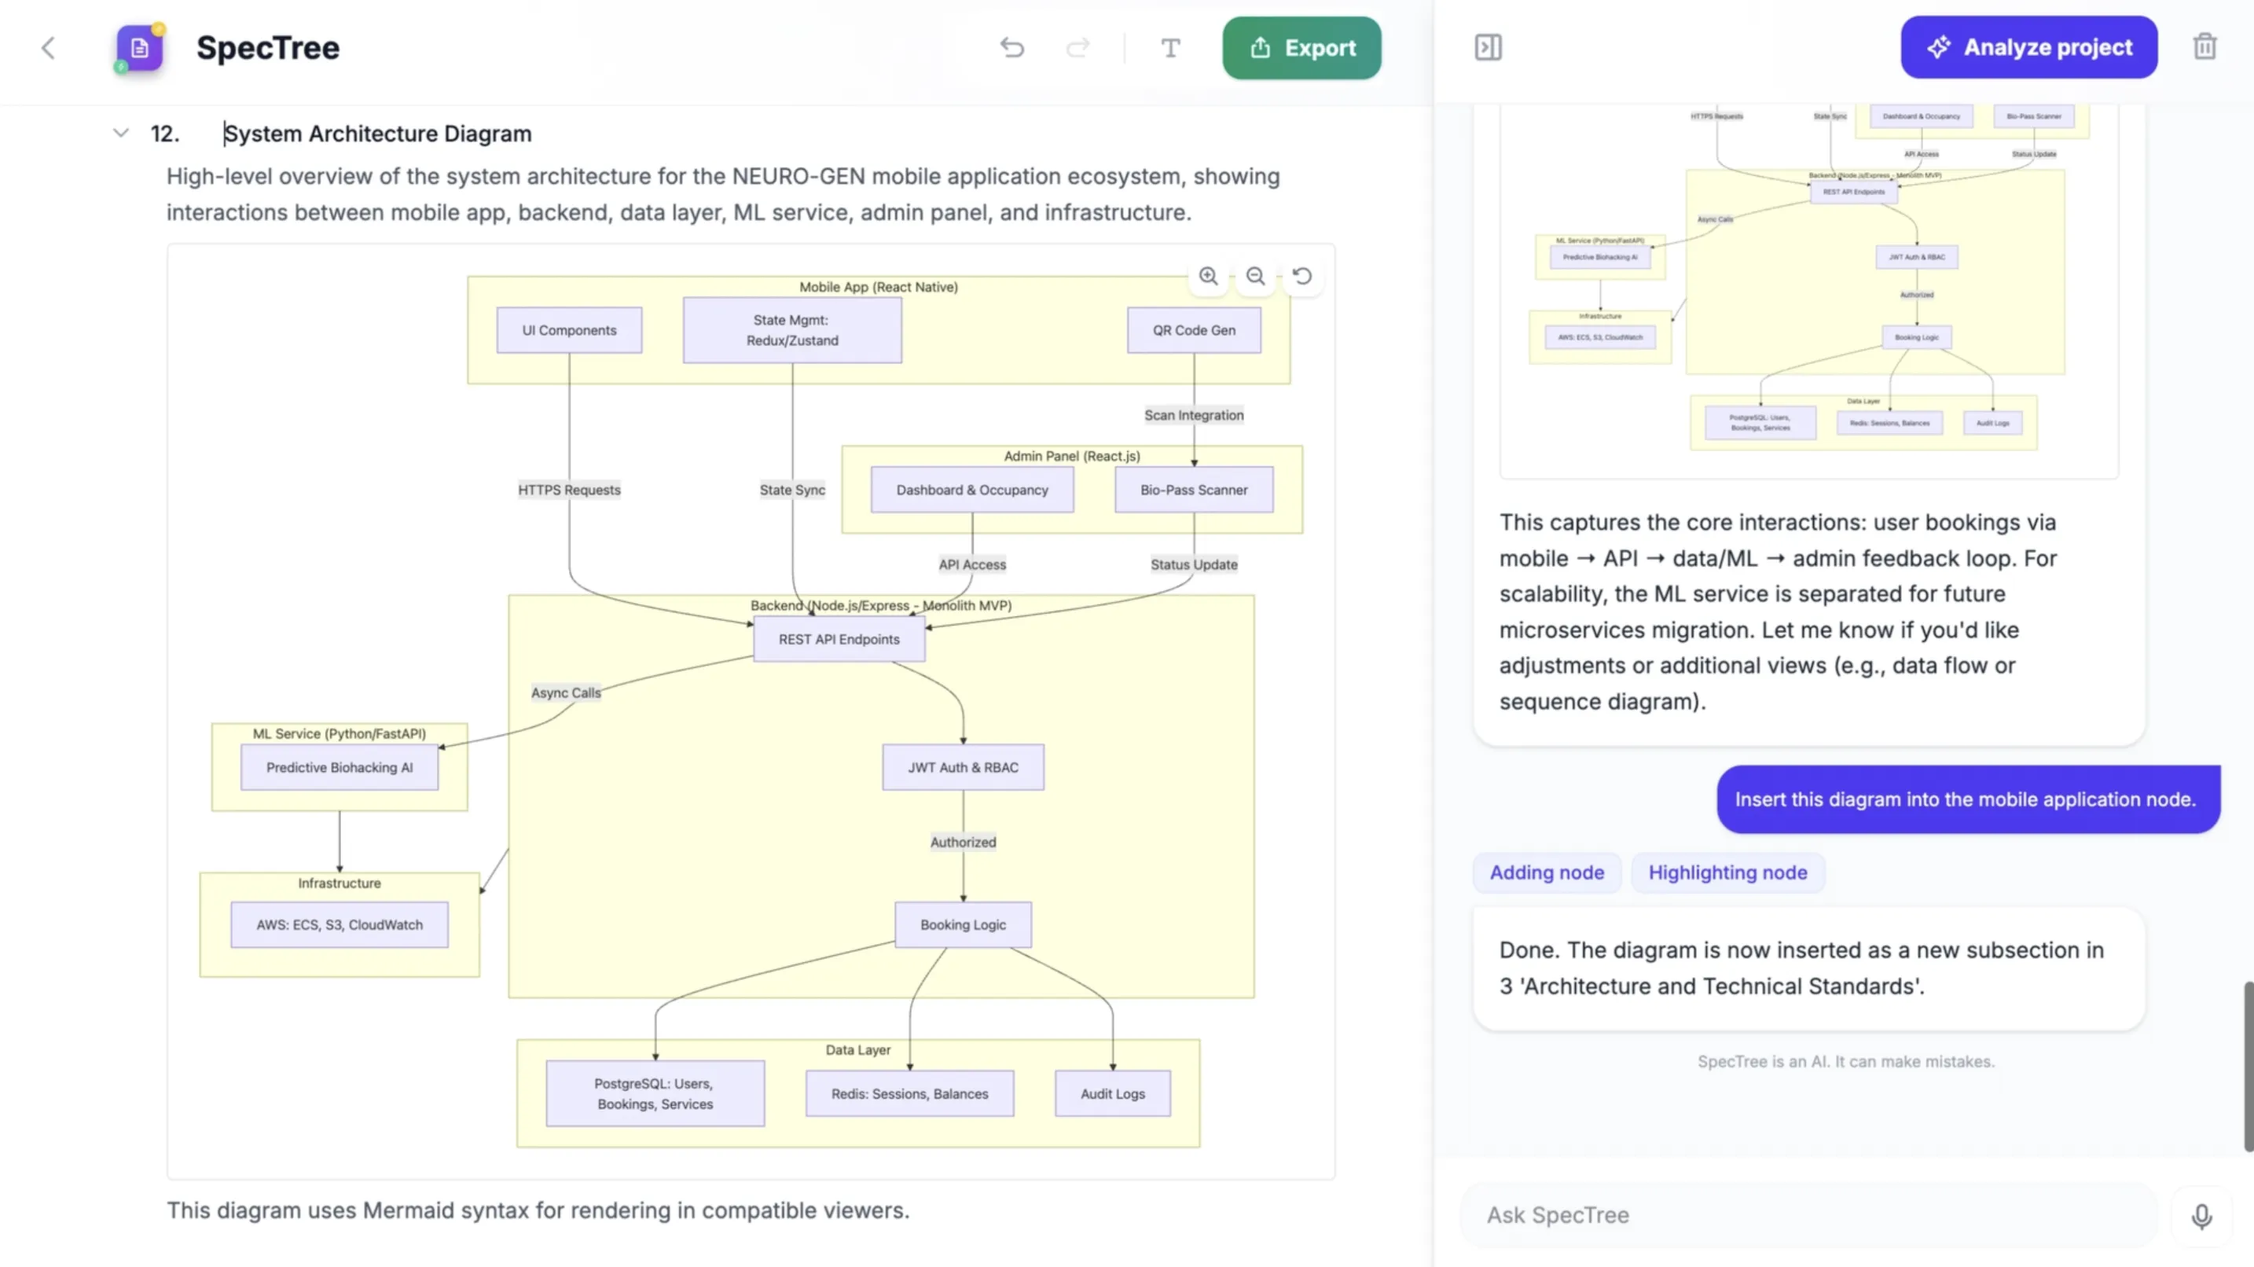Click the System Architecture Diagram heading
The height and width of the screenshot is (1267, 2254).
[377, 133]
